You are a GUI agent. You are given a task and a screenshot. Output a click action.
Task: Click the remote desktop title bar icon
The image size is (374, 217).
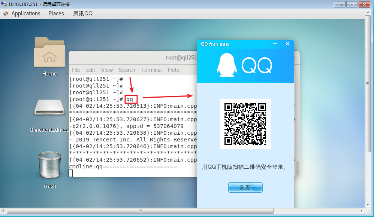coord(4,4)
